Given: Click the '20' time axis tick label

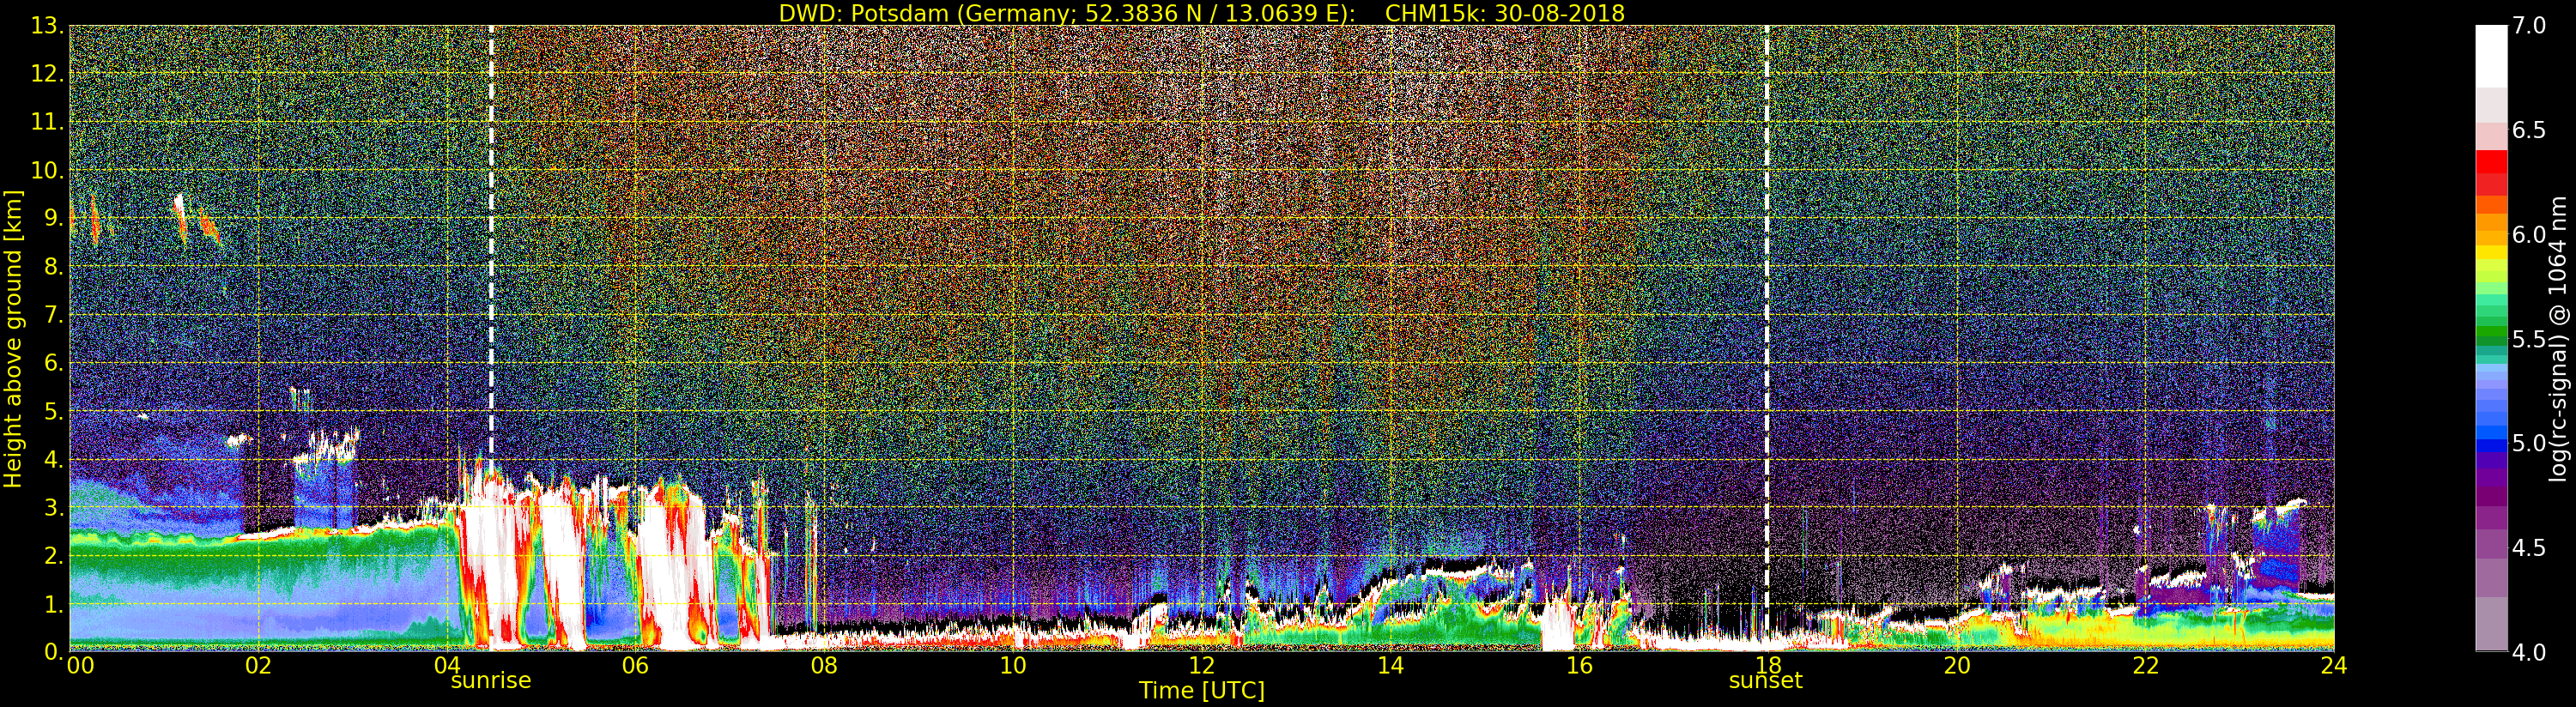Looking at the screenshot, I should coord(1957,666).
